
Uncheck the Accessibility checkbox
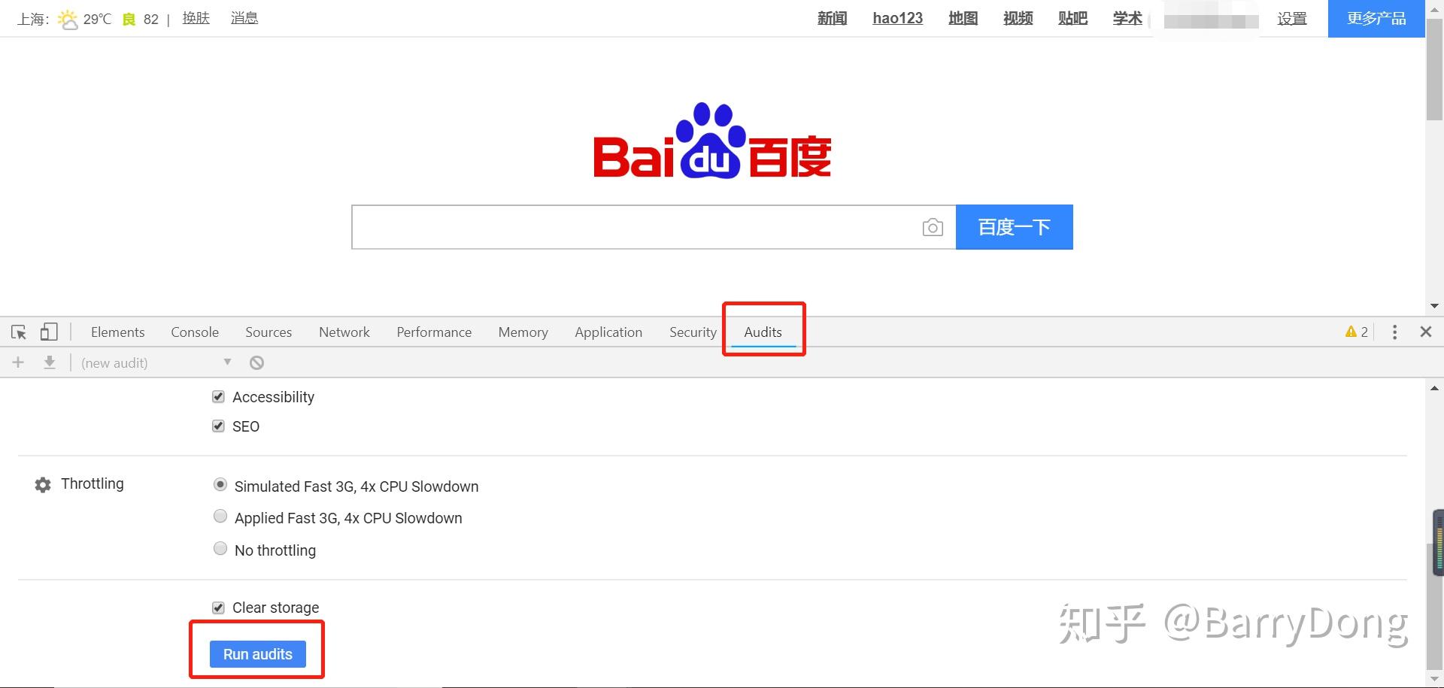pos(218,396)
